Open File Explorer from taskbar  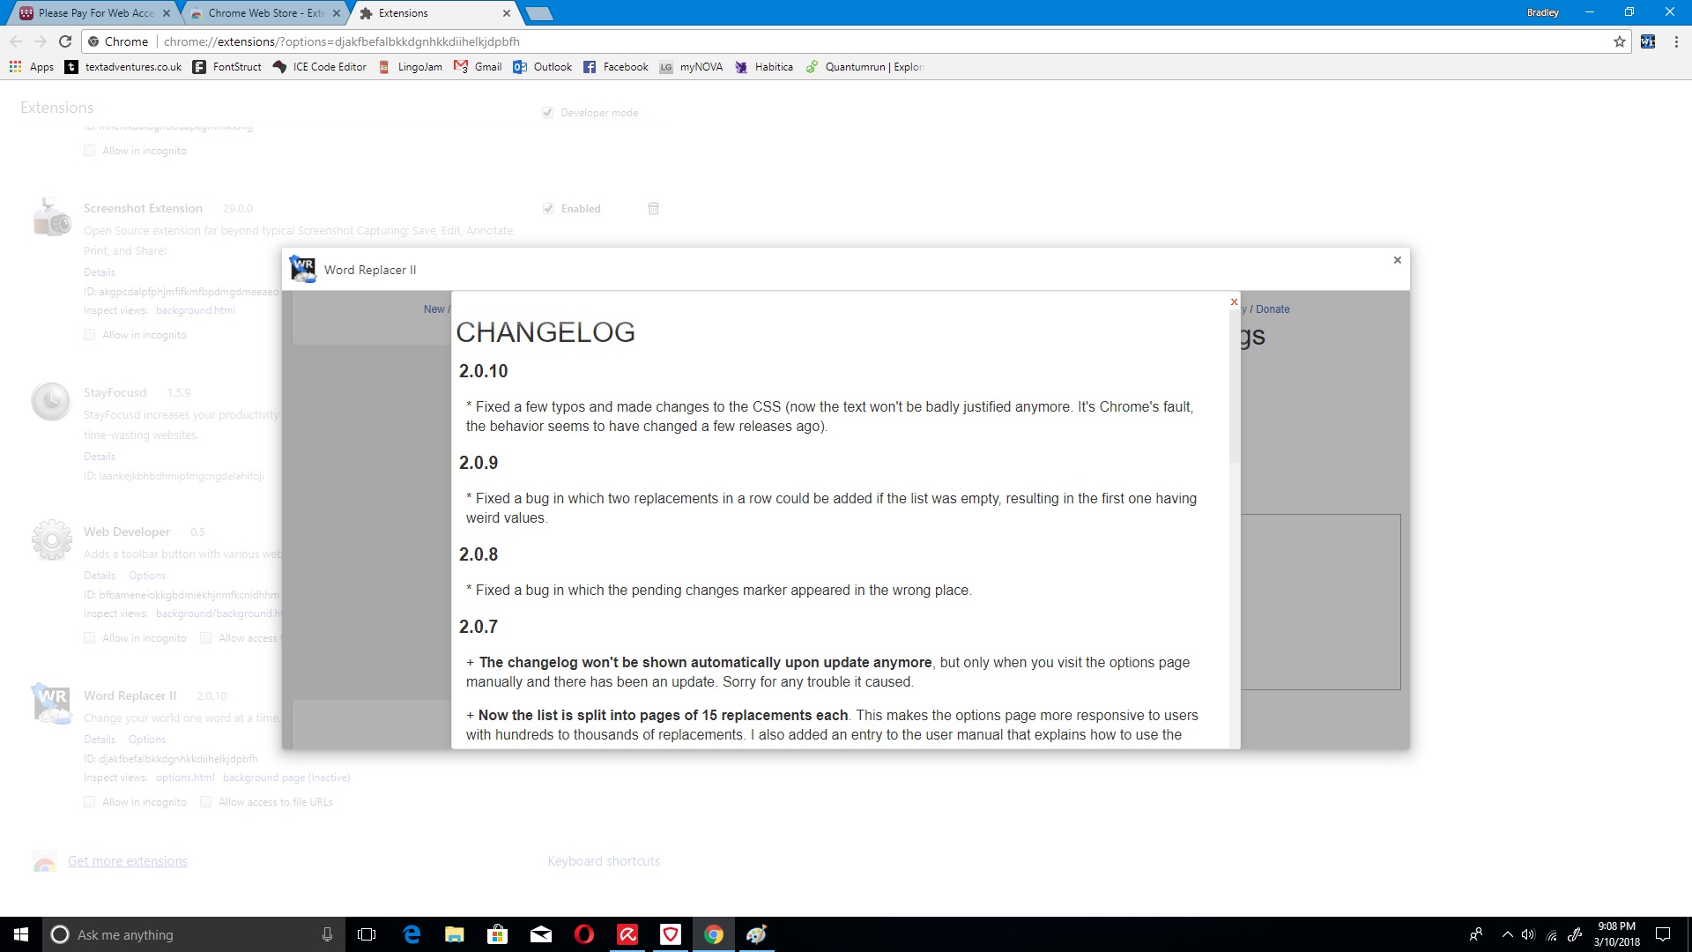pyautogui.click(x=455, y=934)
